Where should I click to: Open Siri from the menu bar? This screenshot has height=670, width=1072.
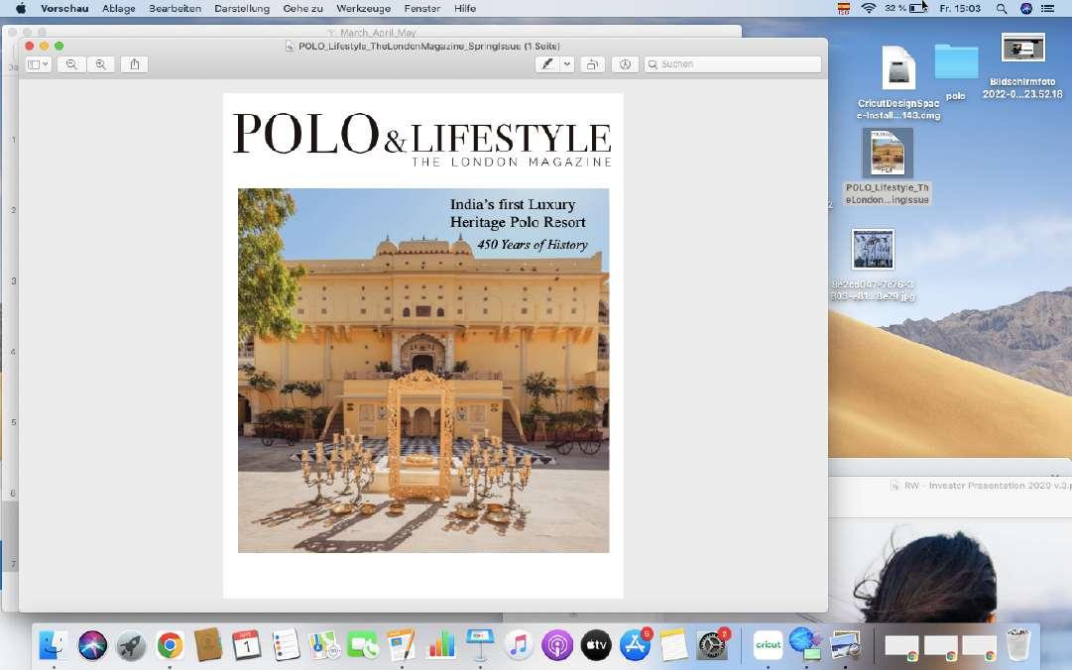(x=1026, y=8)
